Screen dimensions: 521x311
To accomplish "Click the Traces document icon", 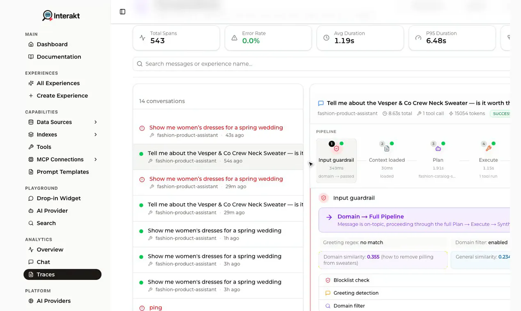I will pos(31,275).
